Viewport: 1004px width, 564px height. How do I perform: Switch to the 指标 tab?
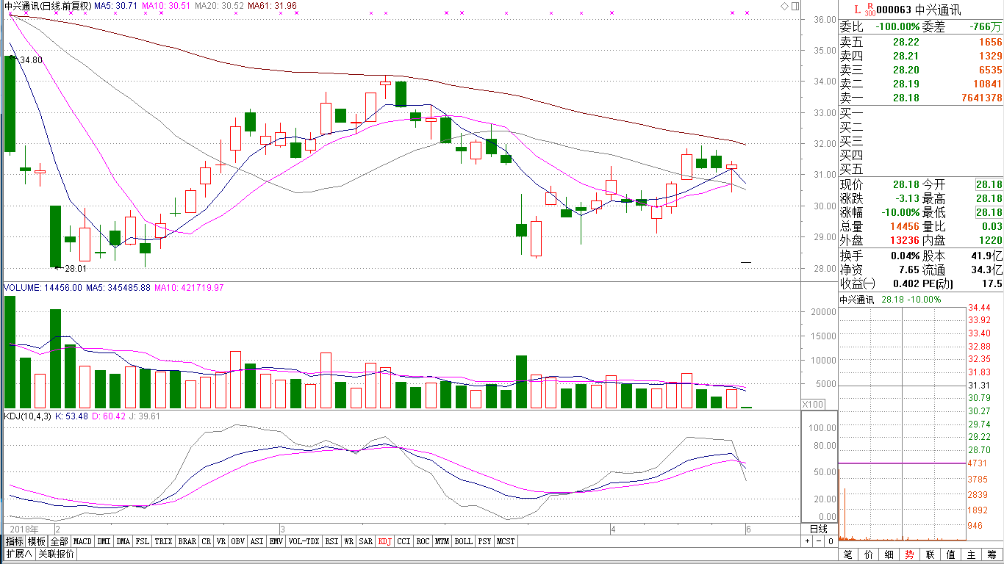15,541
